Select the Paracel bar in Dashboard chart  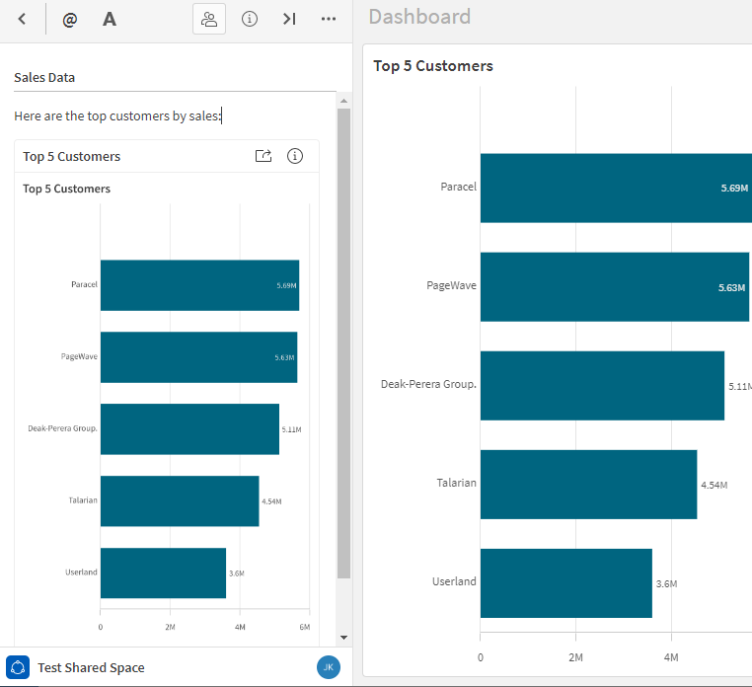click(x=612, y=188)
